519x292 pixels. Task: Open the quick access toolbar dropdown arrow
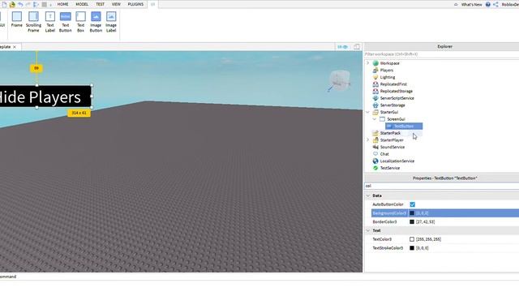(x=50, y=5)
